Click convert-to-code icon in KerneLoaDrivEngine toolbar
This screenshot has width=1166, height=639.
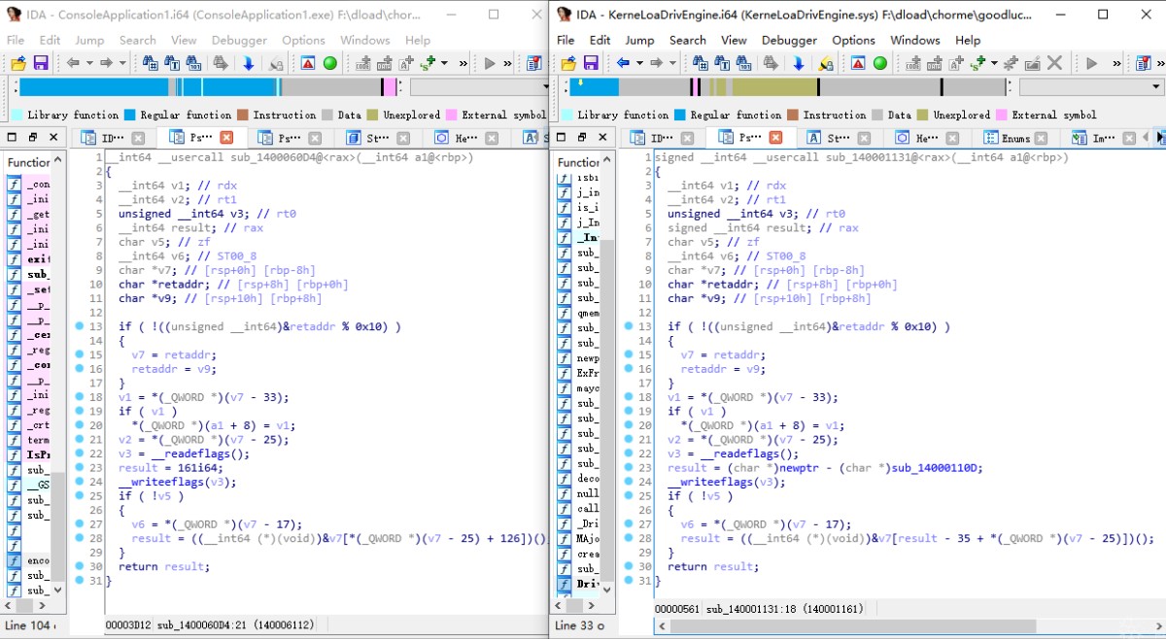pos(914,63)
